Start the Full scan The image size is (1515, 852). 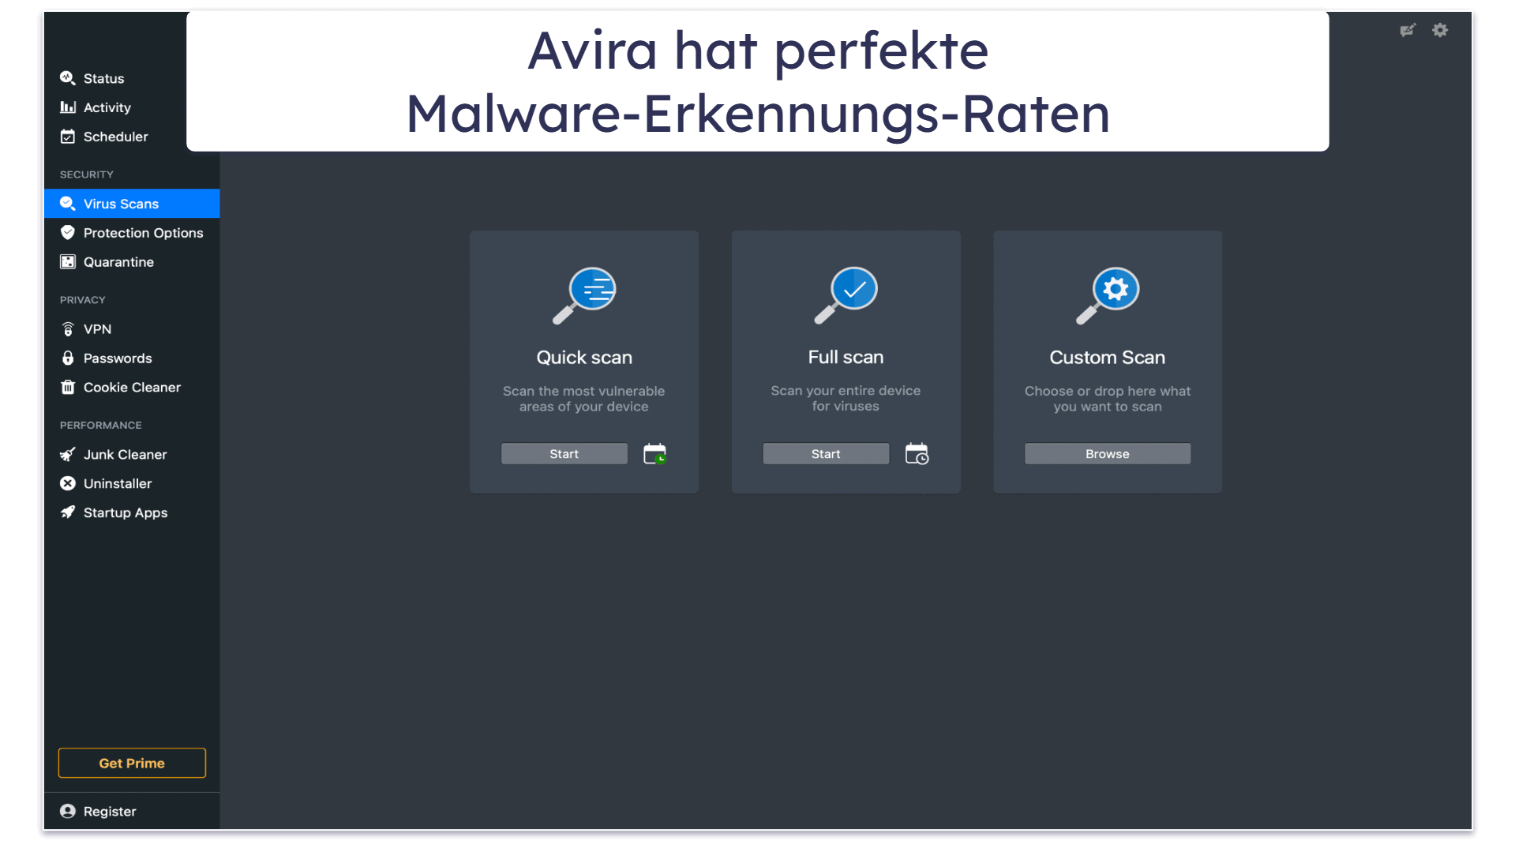(x=826, y=454)
